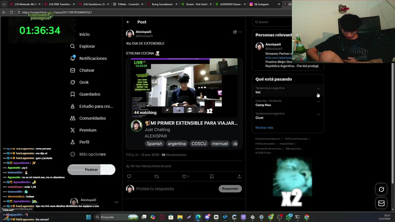Like the post with heart icon
Image resolution: width=395 pixels, height=222 pixels.
coord(184,176)
